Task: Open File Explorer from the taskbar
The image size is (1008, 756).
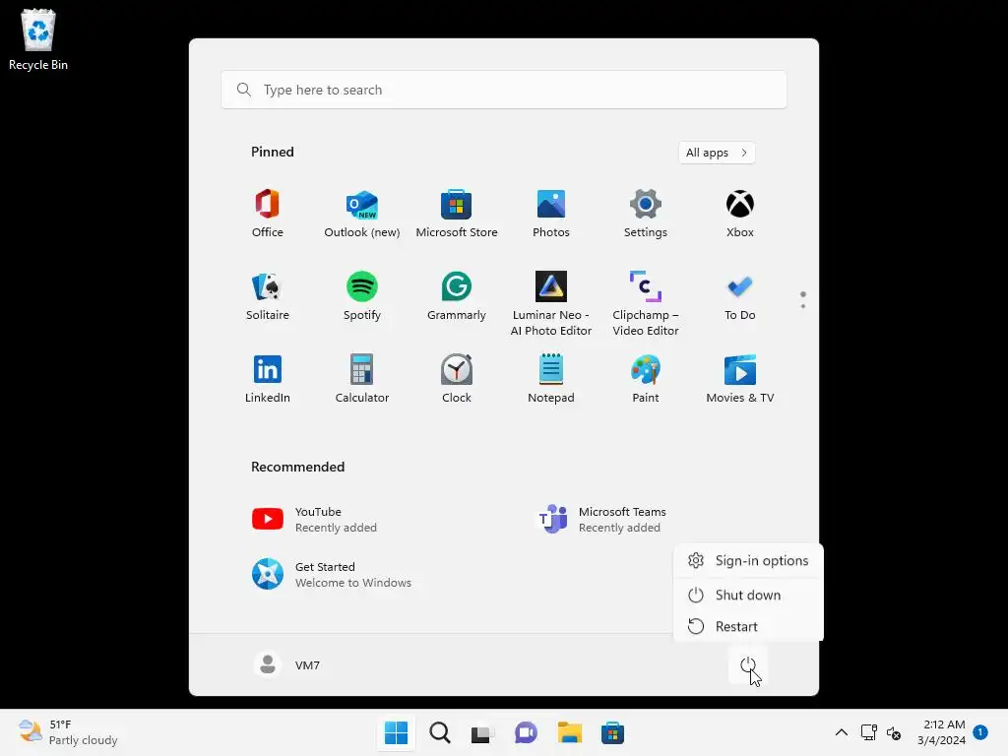Action: 570,732
